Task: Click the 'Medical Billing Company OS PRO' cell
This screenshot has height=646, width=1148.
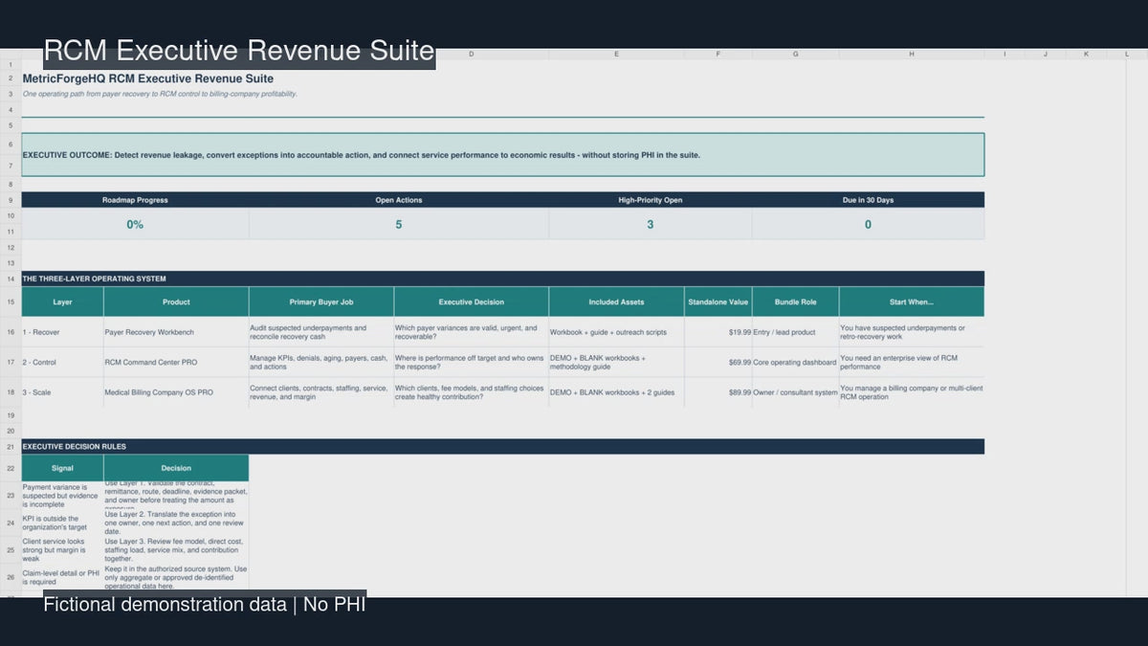Action: (176, 392)
